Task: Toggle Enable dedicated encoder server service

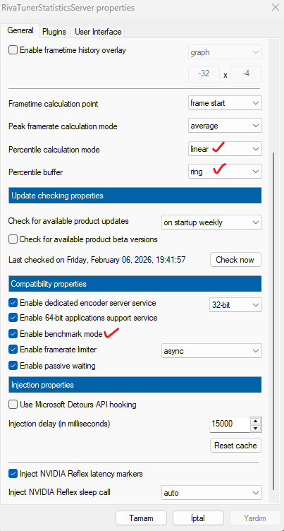Action: [x=13, y=303]
